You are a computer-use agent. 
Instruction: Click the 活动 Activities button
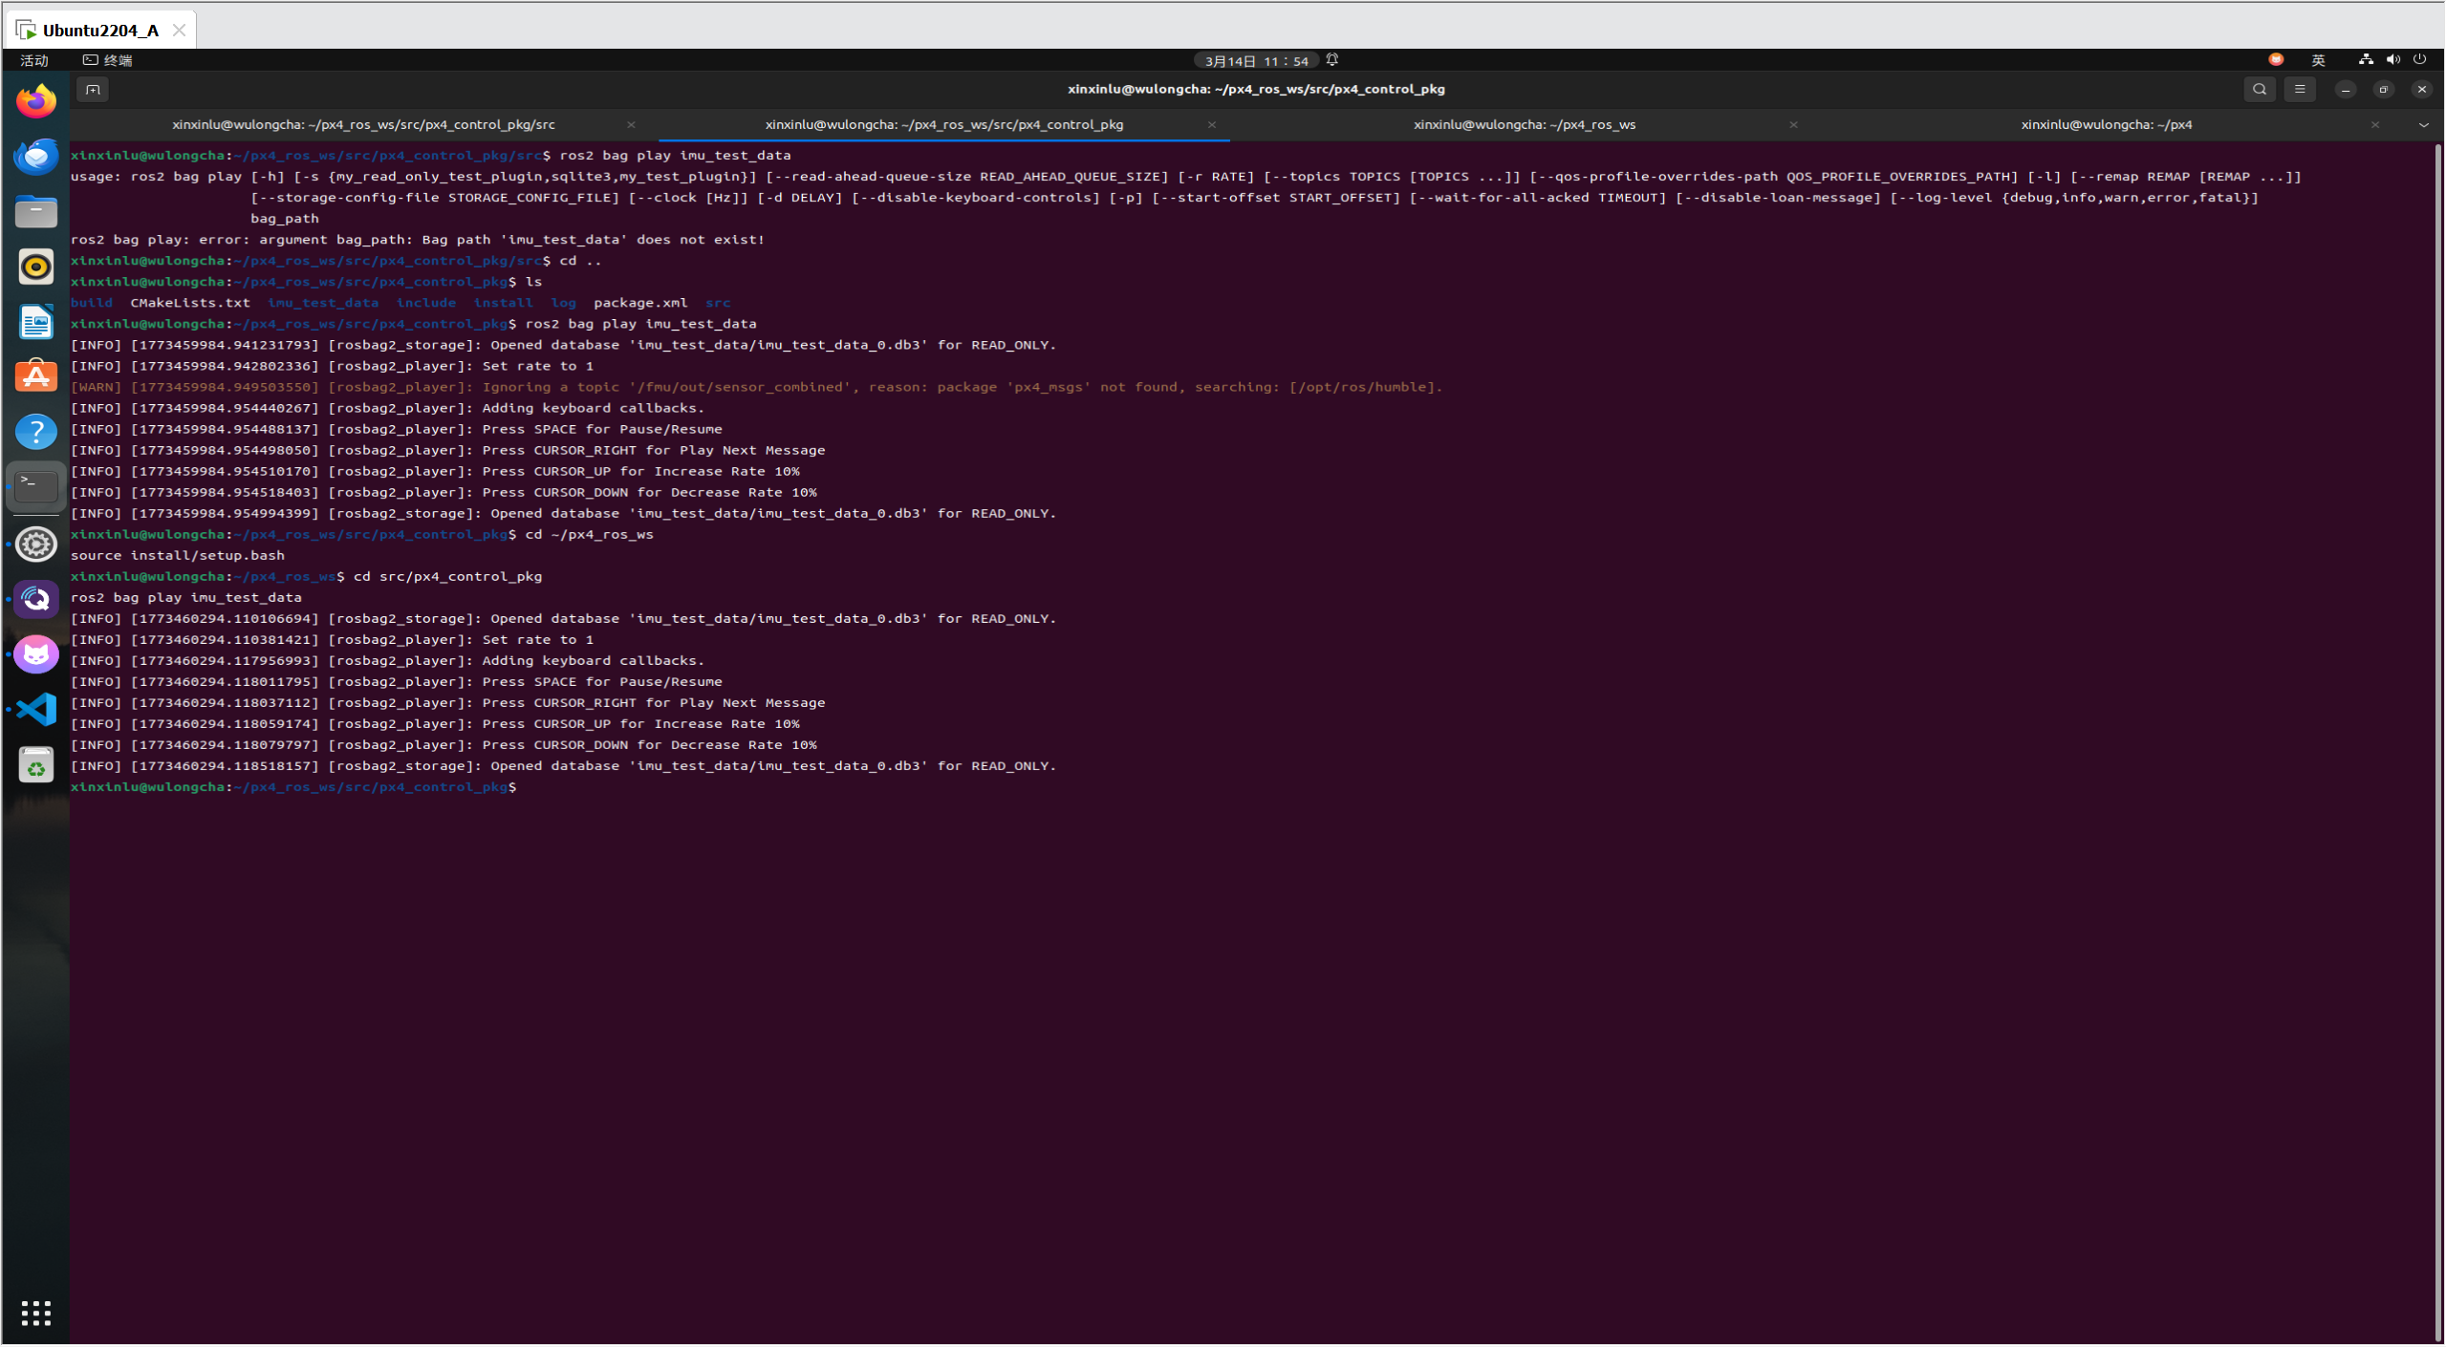34,61
